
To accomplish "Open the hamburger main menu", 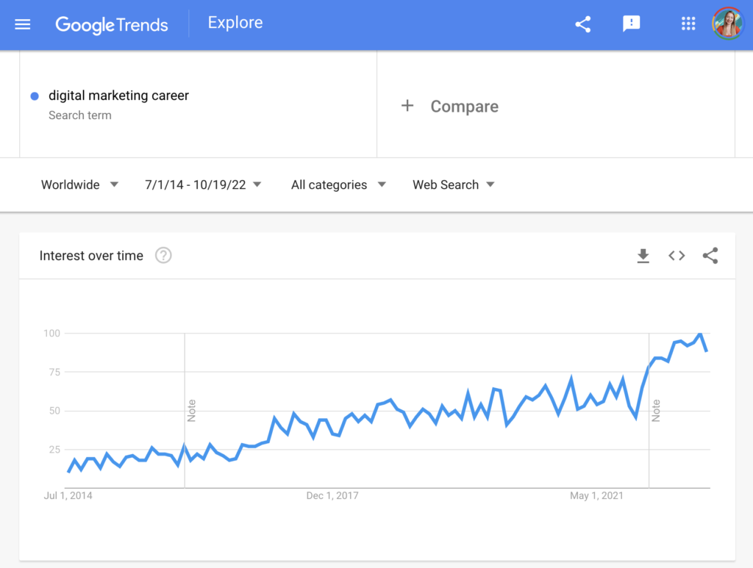I will point(23,24).
